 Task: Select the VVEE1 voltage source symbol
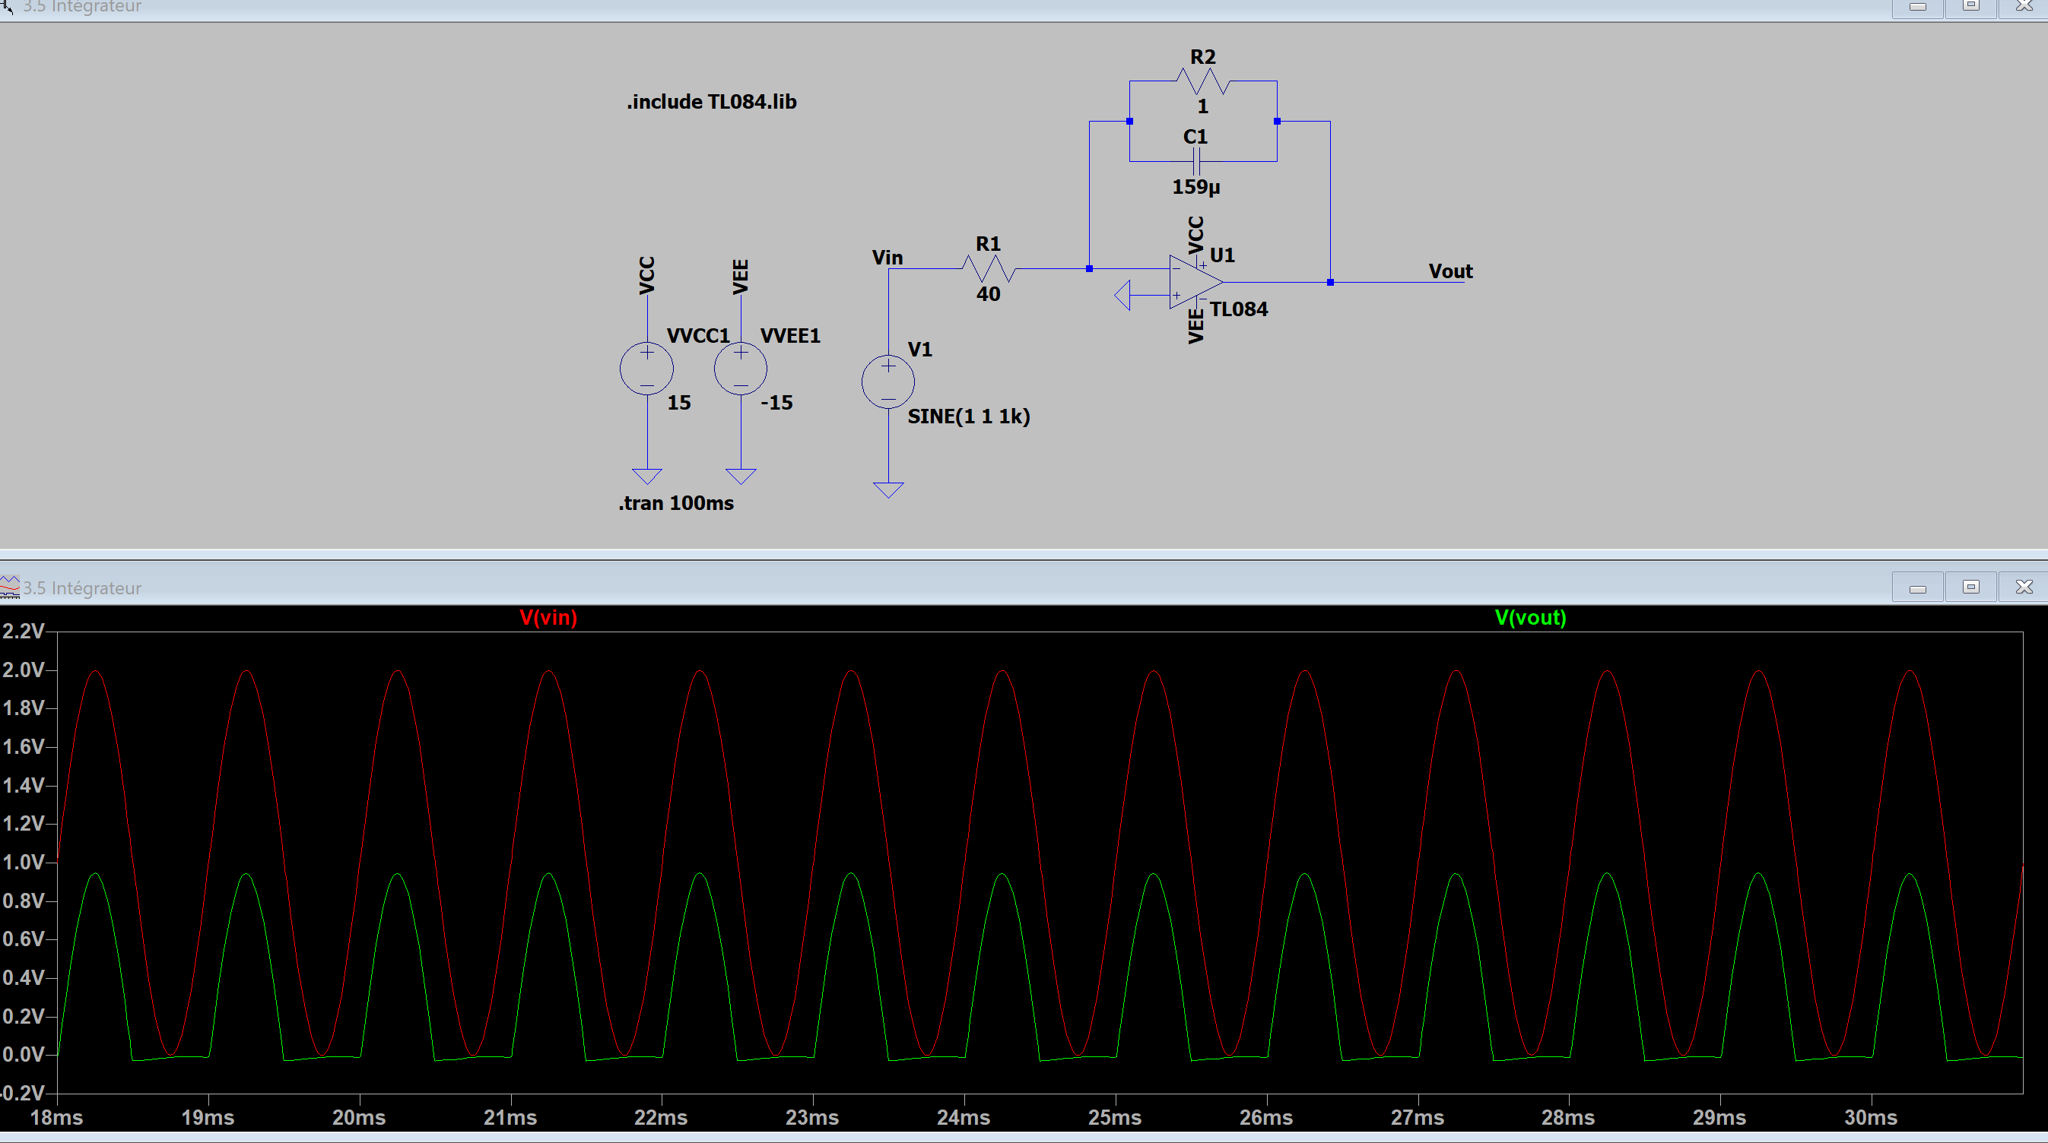point(740,369)
